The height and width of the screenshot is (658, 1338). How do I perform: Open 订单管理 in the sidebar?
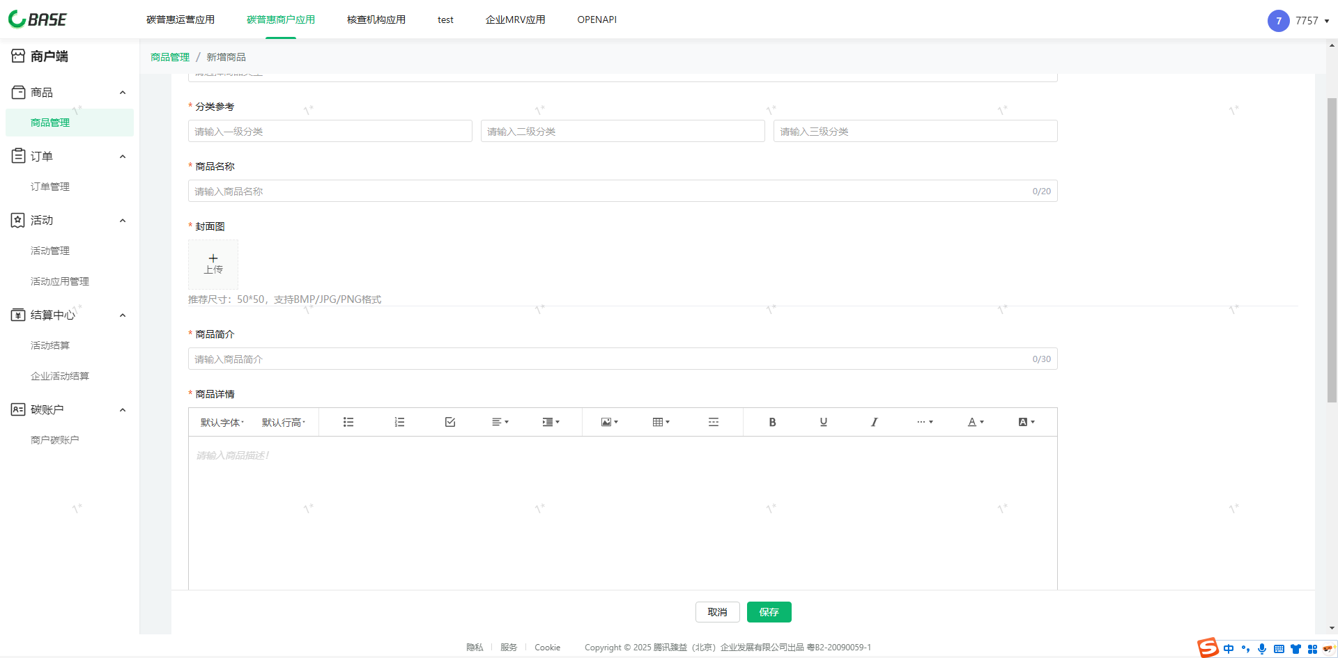point(50,187)
